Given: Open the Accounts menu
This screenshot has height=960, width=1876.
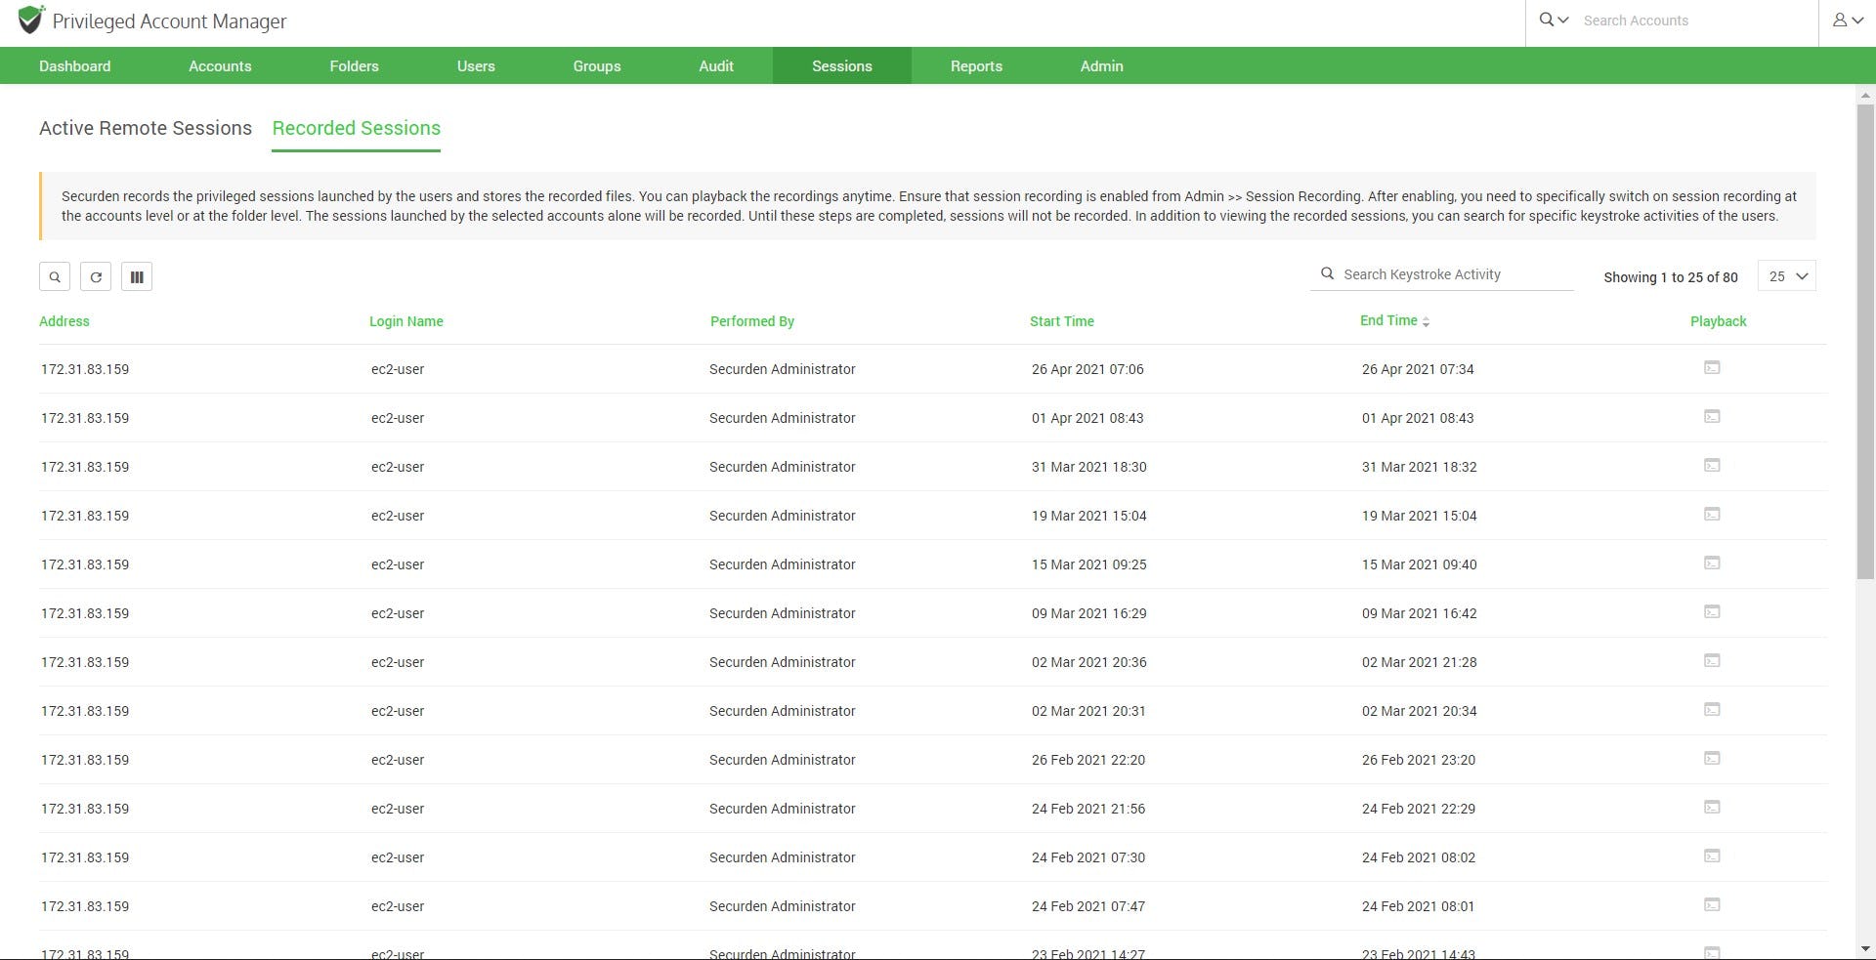Looking at the screenshot, I should point(220,66).
